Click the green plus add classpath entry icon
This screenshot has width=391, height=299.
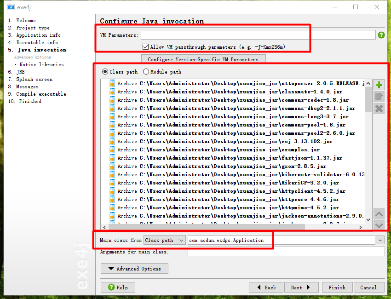(x=379, y=85)
